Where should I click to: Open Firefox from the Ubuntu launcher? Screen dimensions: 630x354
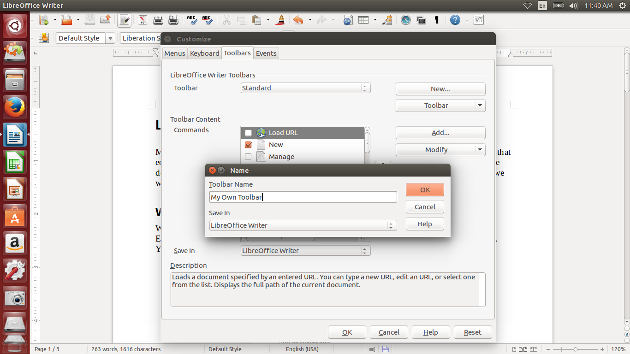15,107
